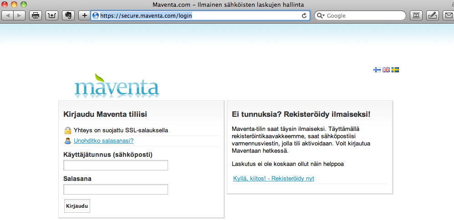Focus the Käyttäjätunnus email field
The width and height of the screenshot is (454, 220).
tap(116, 165)
